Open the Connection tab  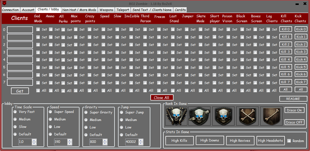tap(10, 10)
